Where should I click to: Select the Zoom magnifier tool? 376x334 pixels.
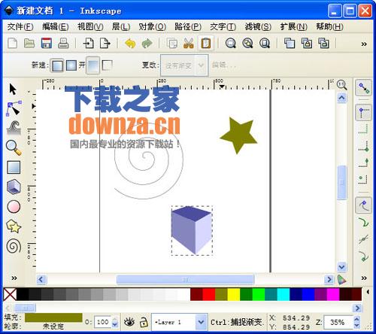14,147
